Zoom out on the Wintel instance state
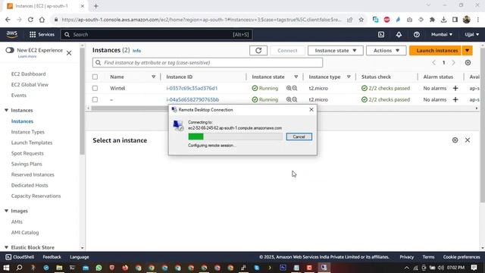The height and width of the screenshot is (273, 485). click(x=295, y=88)
